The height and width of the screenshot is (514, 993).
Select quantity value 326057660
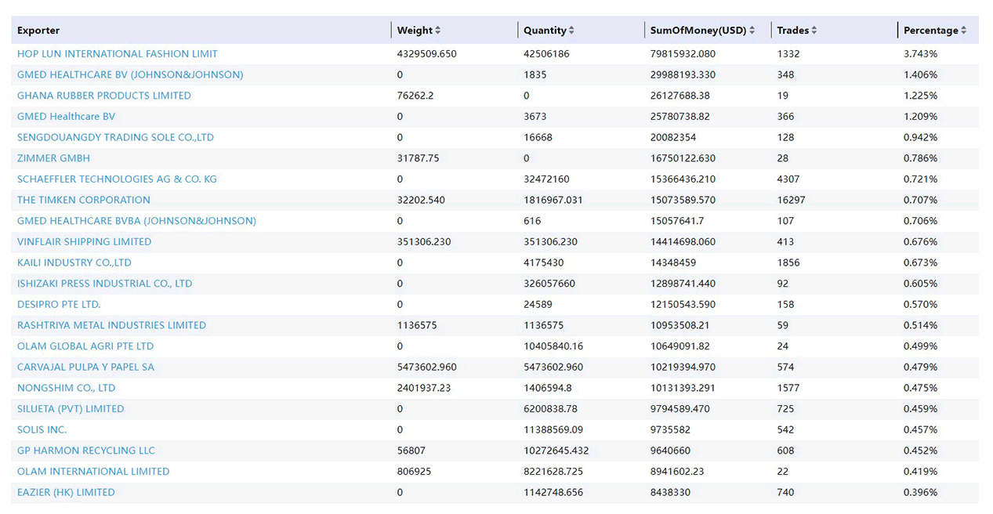[x=549, y=284]
